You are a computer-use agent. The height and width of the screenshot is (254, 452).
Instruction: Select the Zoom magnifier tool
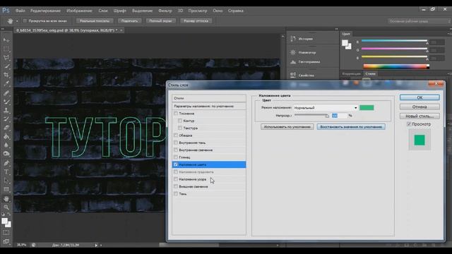pyautogui.click(x=6, y=207)
